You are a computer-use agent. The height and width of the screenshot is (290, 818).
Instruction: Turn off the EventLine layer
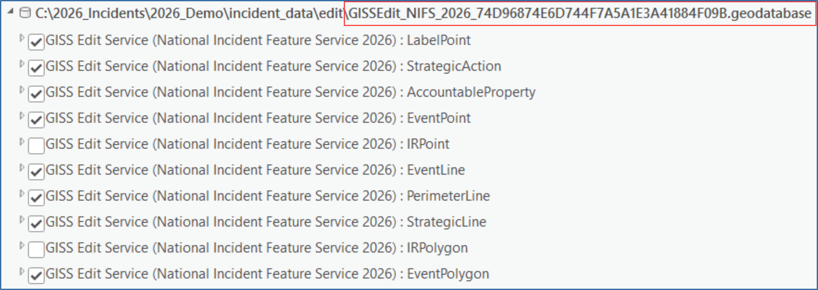point(36,171)
